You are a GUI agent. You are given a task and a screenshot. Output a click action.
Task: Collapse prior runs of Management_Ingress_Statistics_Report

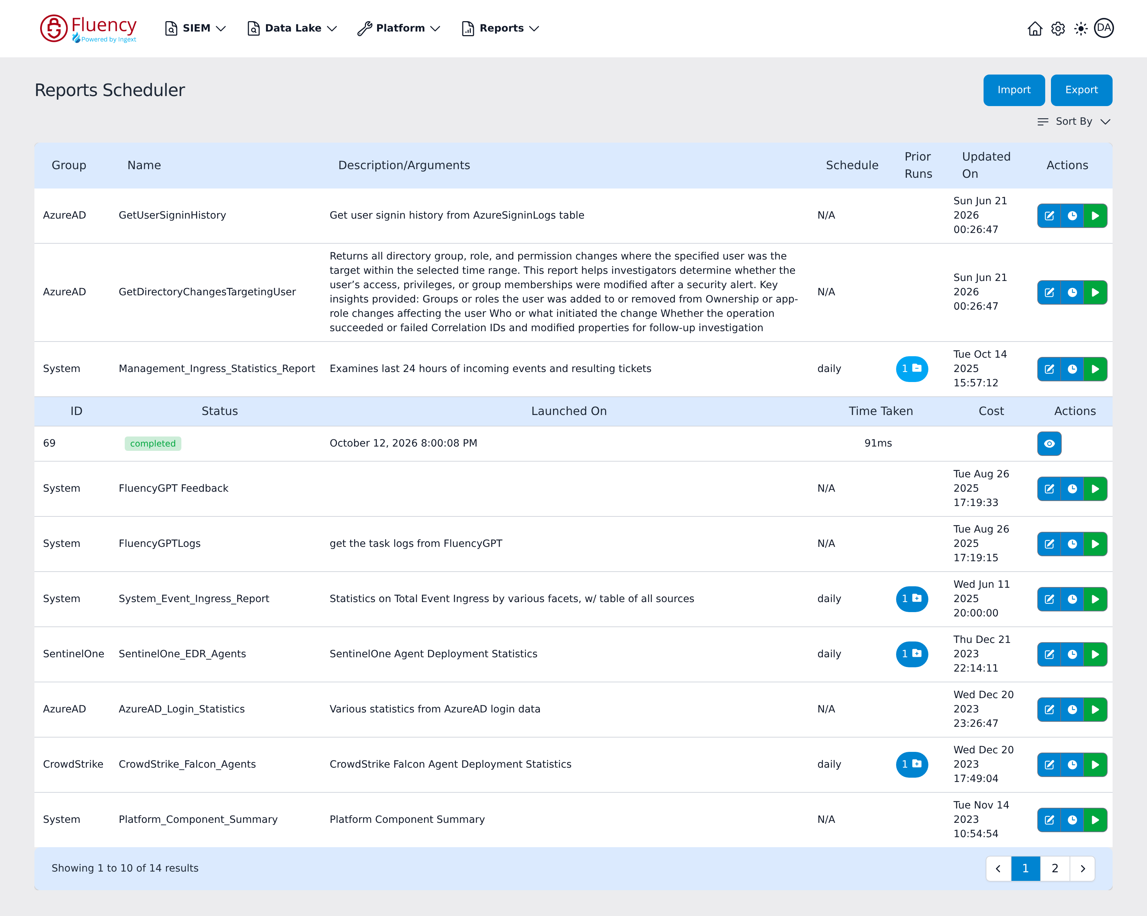pos(912,369)
